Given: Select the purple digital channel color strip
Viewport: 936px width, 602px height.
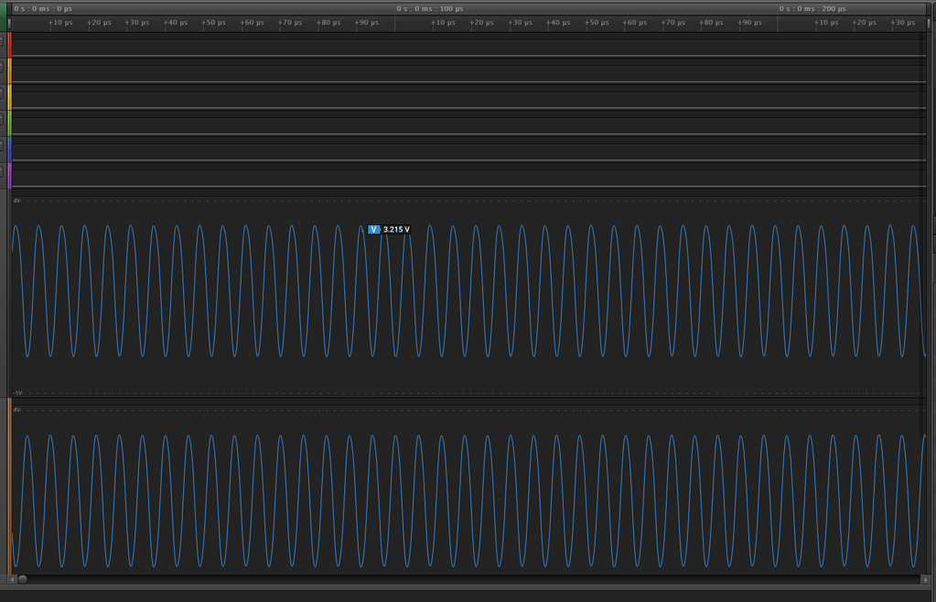Looking at the screenshot, I should click(x=10, y=174).
